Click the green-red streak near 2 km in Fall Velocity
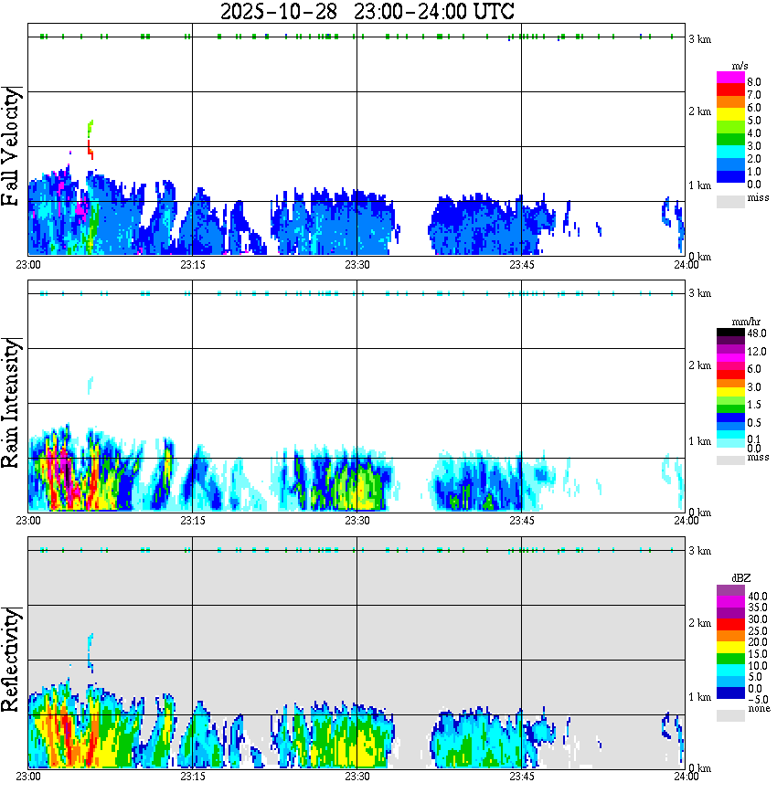Screen dimensions: 777x793 pos(90,140)
